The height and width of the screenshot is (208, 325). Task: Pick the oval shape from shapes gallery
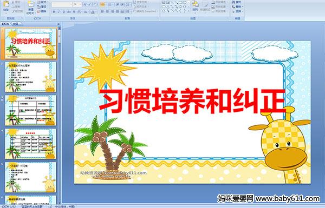tap(185, 3)
